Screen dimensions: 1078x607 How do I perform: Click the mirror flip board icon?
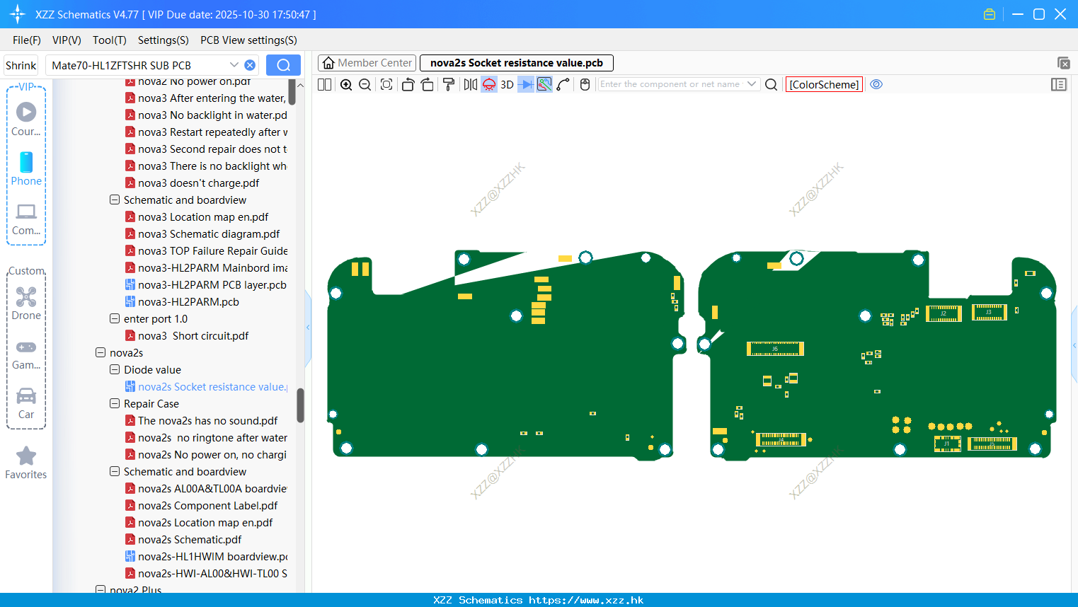click(x=470, y=85)
